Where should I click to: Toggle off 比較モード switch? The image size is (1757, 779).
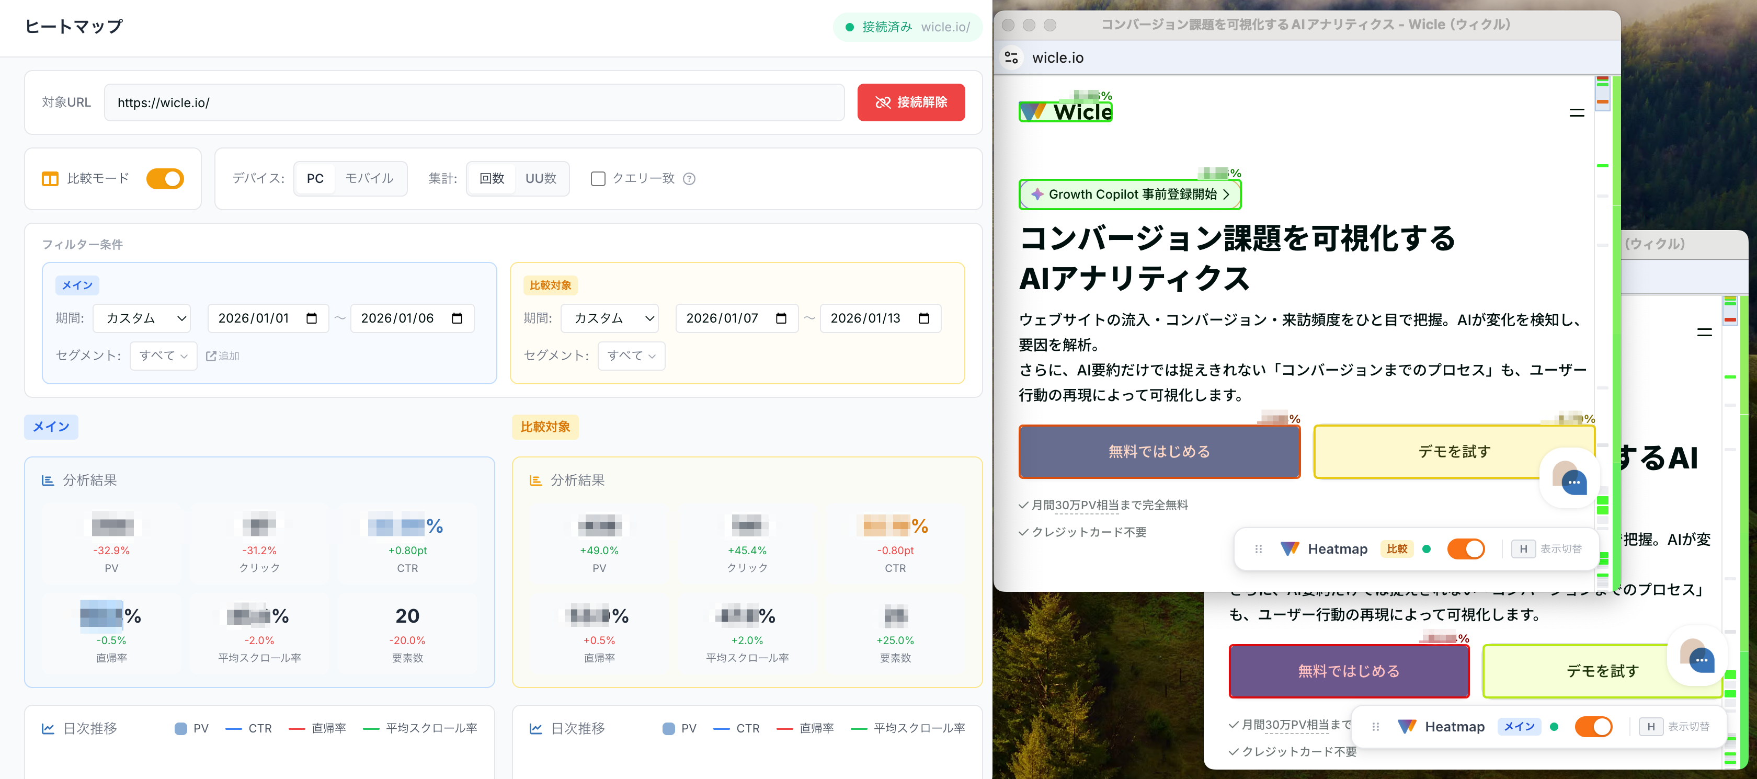pos(165,179)
